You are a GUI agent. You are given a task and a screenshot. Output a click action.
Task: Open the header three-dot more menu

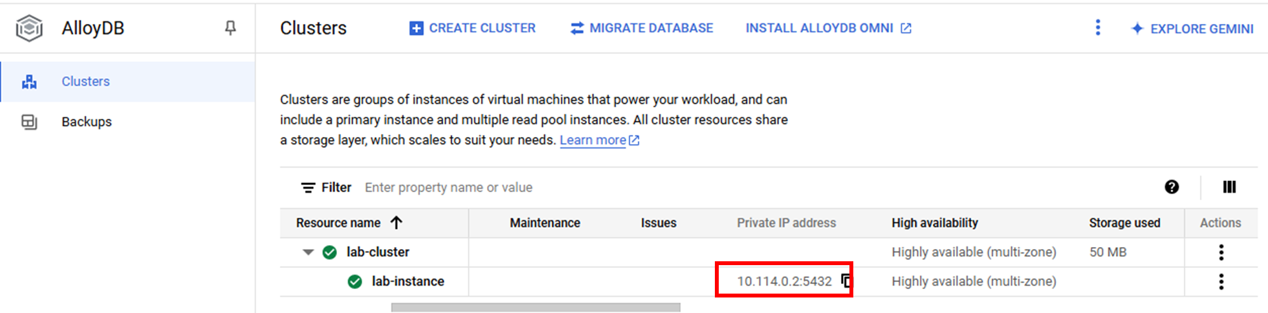click(1098, 28)
